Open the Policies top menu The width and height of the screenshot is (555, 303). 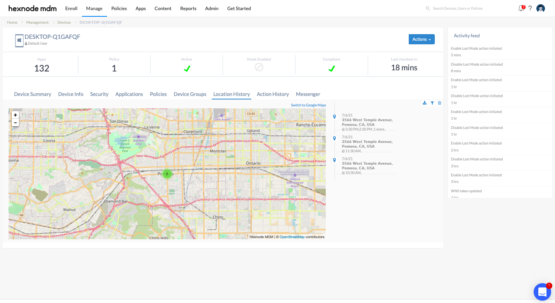[119, 9]
